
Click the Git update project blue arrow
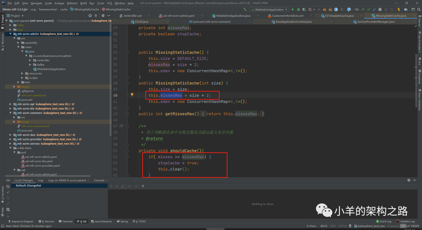(374, 9)
